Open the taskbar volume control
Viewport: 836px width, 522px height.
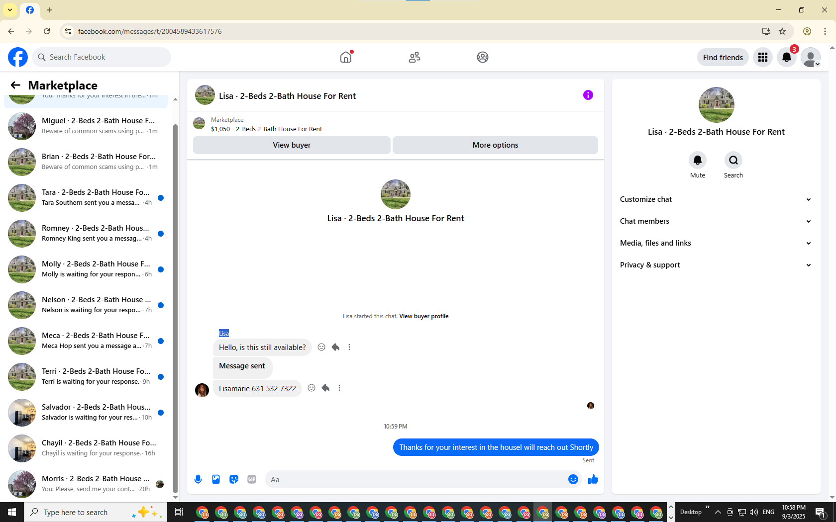click(754, 512)
